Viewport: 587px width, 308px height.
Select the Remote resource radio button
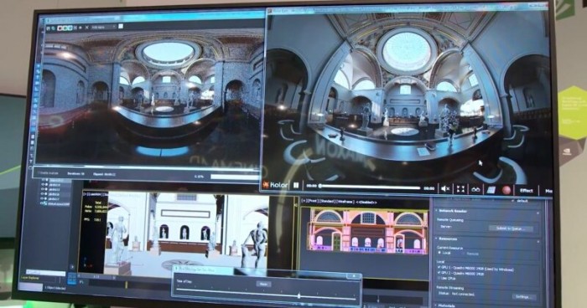[x=465, y=254]
